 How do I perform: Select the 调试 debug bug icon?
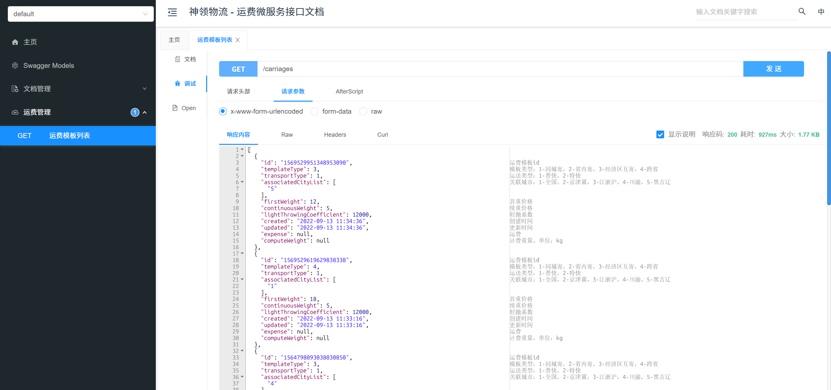178,84
